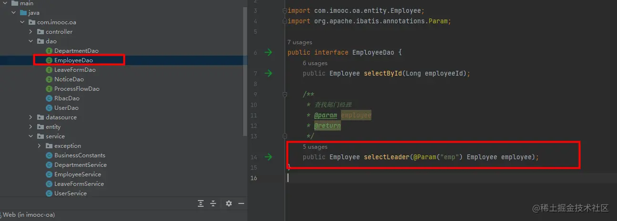This screenshot has width=617, height=221.
Task: Click the EmployeeService class icon
Action: [49, 174]
